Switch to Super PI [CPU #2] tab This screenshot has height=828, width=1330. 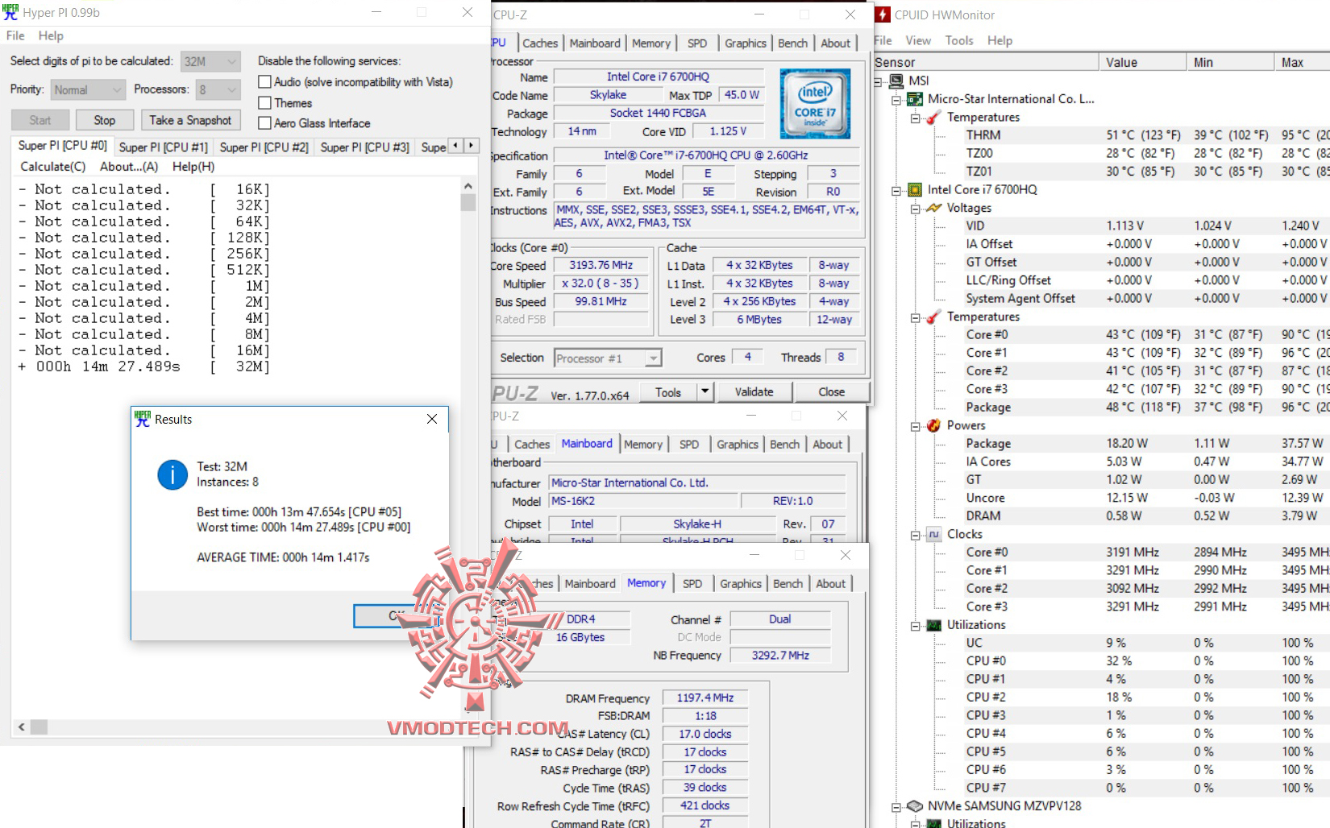tap(264, 147)
